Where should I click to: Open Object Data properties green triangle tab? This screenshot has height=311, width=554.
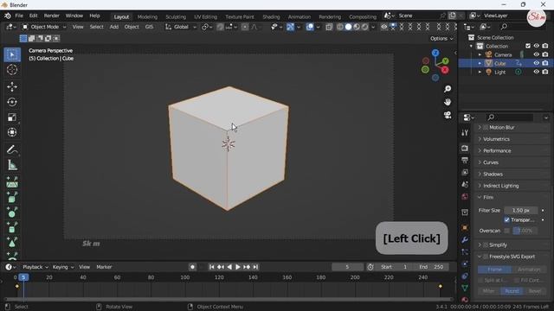[465, 288]
